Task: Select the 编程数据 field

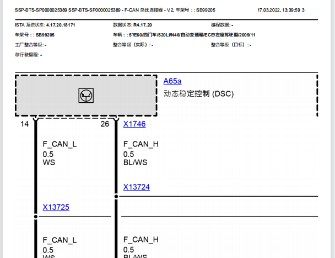Action: [222, 25]
